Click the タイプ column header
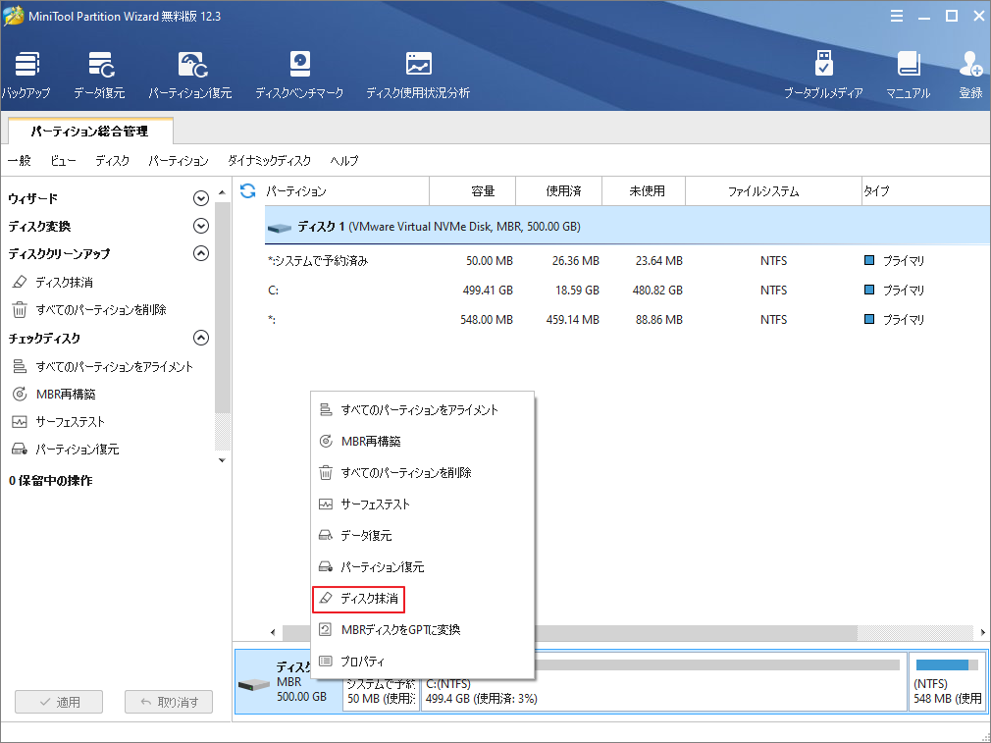The image size is (991, 743). (926, 191)
